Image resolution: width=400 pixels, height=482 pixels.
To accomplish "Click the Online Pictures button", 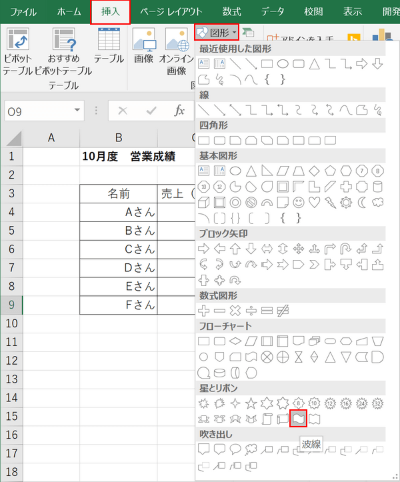I will [x=177, y=51].
